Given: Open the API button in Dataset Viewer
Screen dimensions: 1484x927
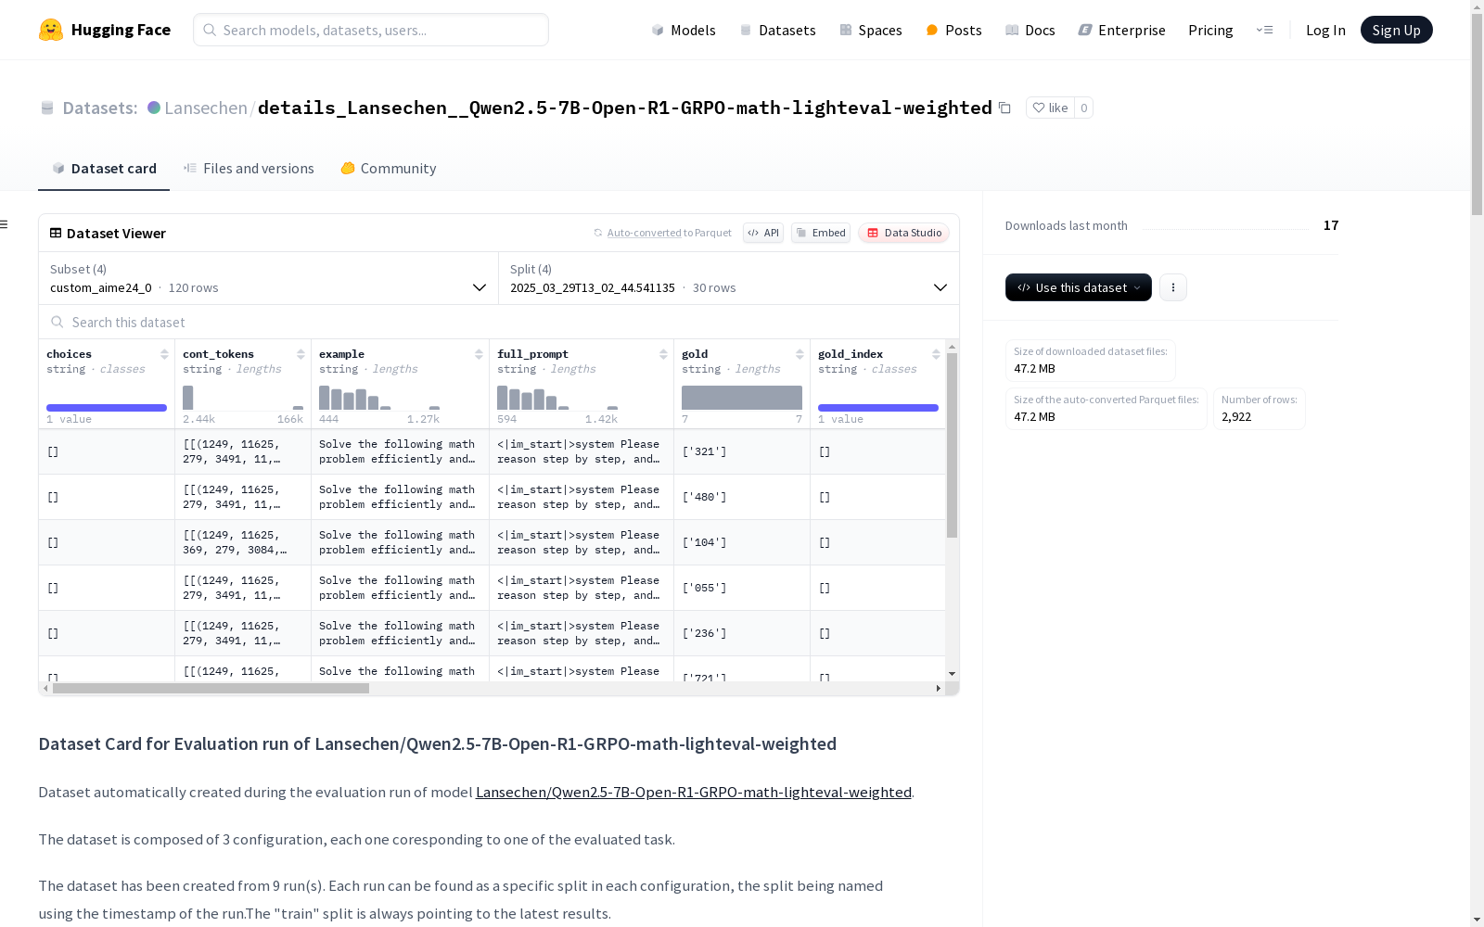Looking at the screenshot, I should [x=763, y=233].
